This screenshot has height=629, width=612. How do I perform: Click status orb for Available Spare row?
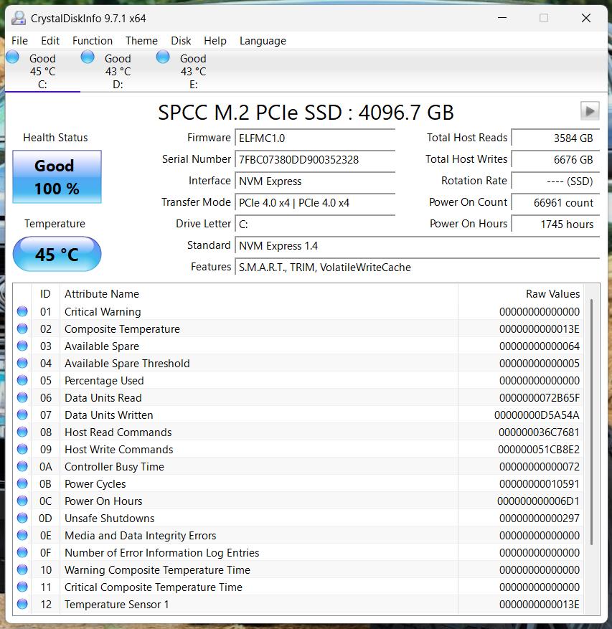[x=22, y=346]
